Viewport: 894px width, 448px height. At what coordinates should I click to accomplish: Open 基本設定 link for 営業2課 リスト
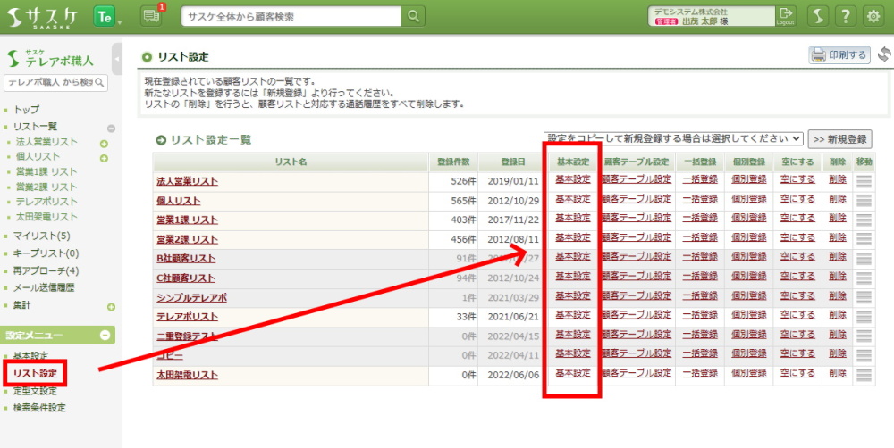click(x=573, y=238)
